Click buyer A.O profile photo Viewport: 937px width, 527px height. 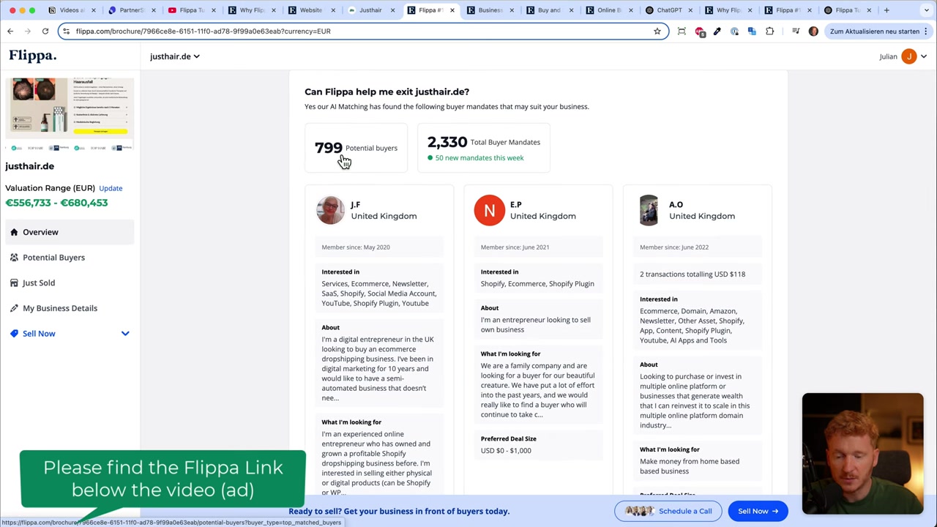tap(649, 210)
